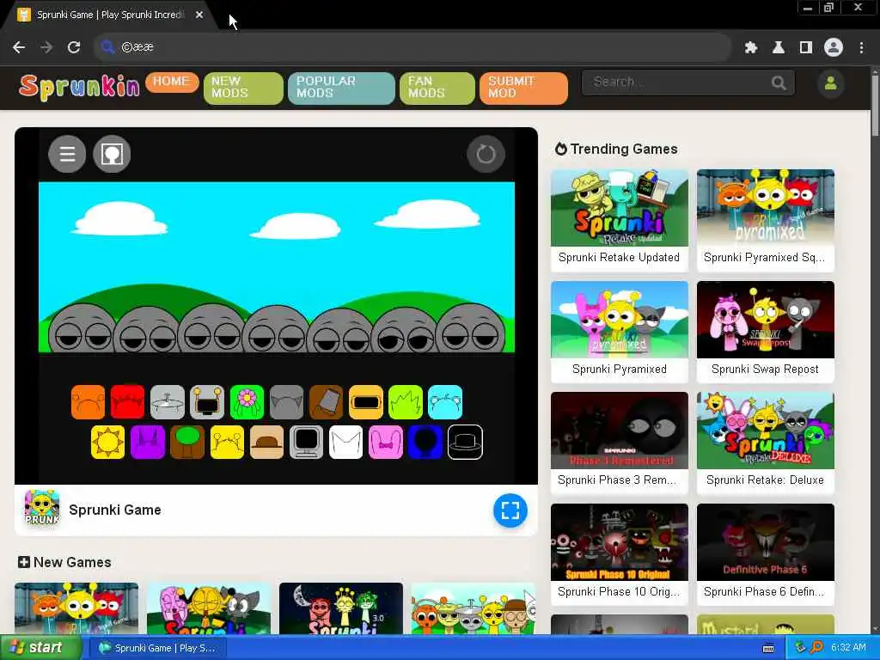This screenshot has width=880, height=660.
Task: Open the character gallery icon
Action: pos(112,154)
